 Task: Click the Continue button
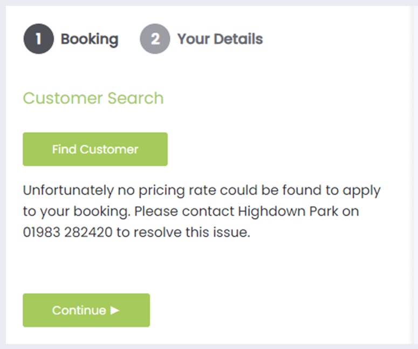pos(86,310)
